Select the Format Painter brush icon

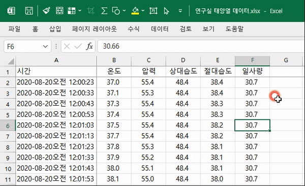tap(46, 11)
